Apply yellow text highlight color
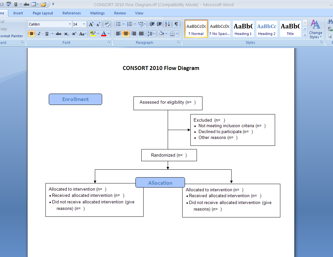Viewport: 333px width, 257px height. pos(93,34)
